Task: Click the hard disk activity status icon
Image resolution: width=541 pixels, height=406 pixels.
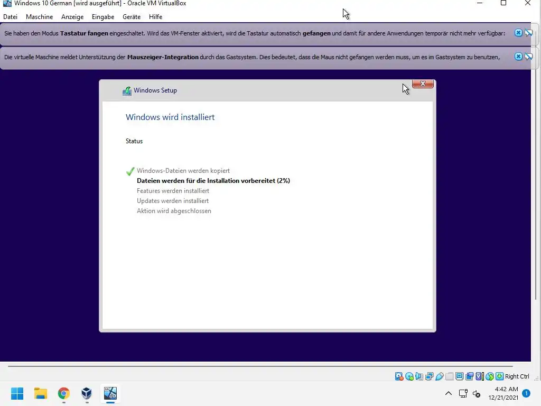Action: (399, 376)
